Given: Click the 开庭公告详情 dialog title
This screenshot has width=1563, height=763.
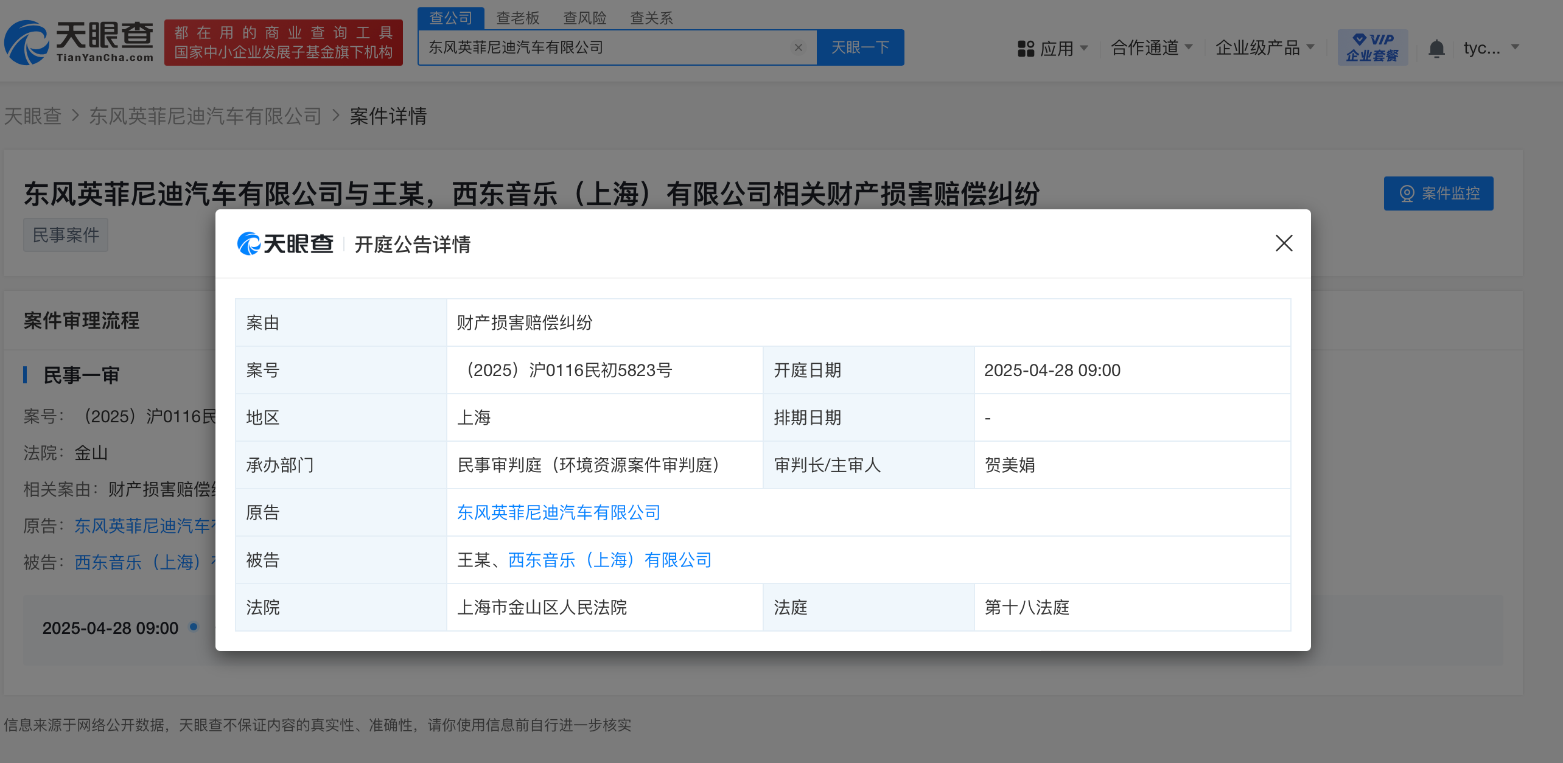Looking at the screenshot, I should point(413,245).
